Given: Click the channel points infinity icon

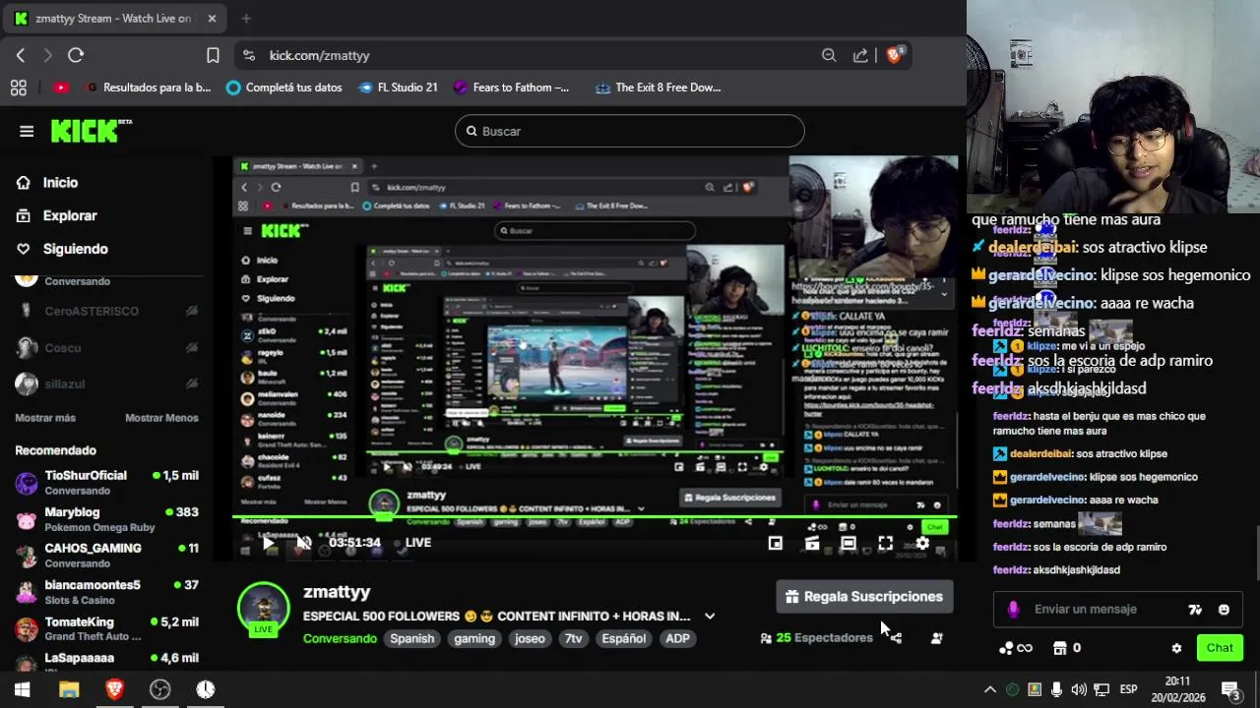Looking at the screenshot, I should (x=1016, y=648).
